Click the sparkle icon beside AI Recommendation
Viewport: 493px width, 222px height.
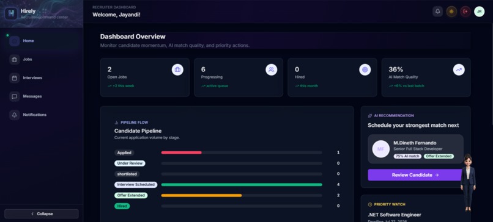(370, 116)
